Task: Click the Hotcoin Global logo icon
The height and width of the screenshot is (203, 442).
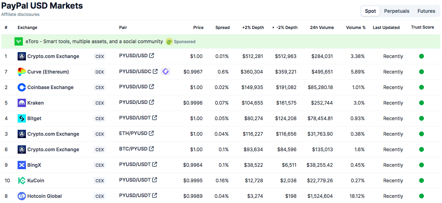Action: point(22,196)
